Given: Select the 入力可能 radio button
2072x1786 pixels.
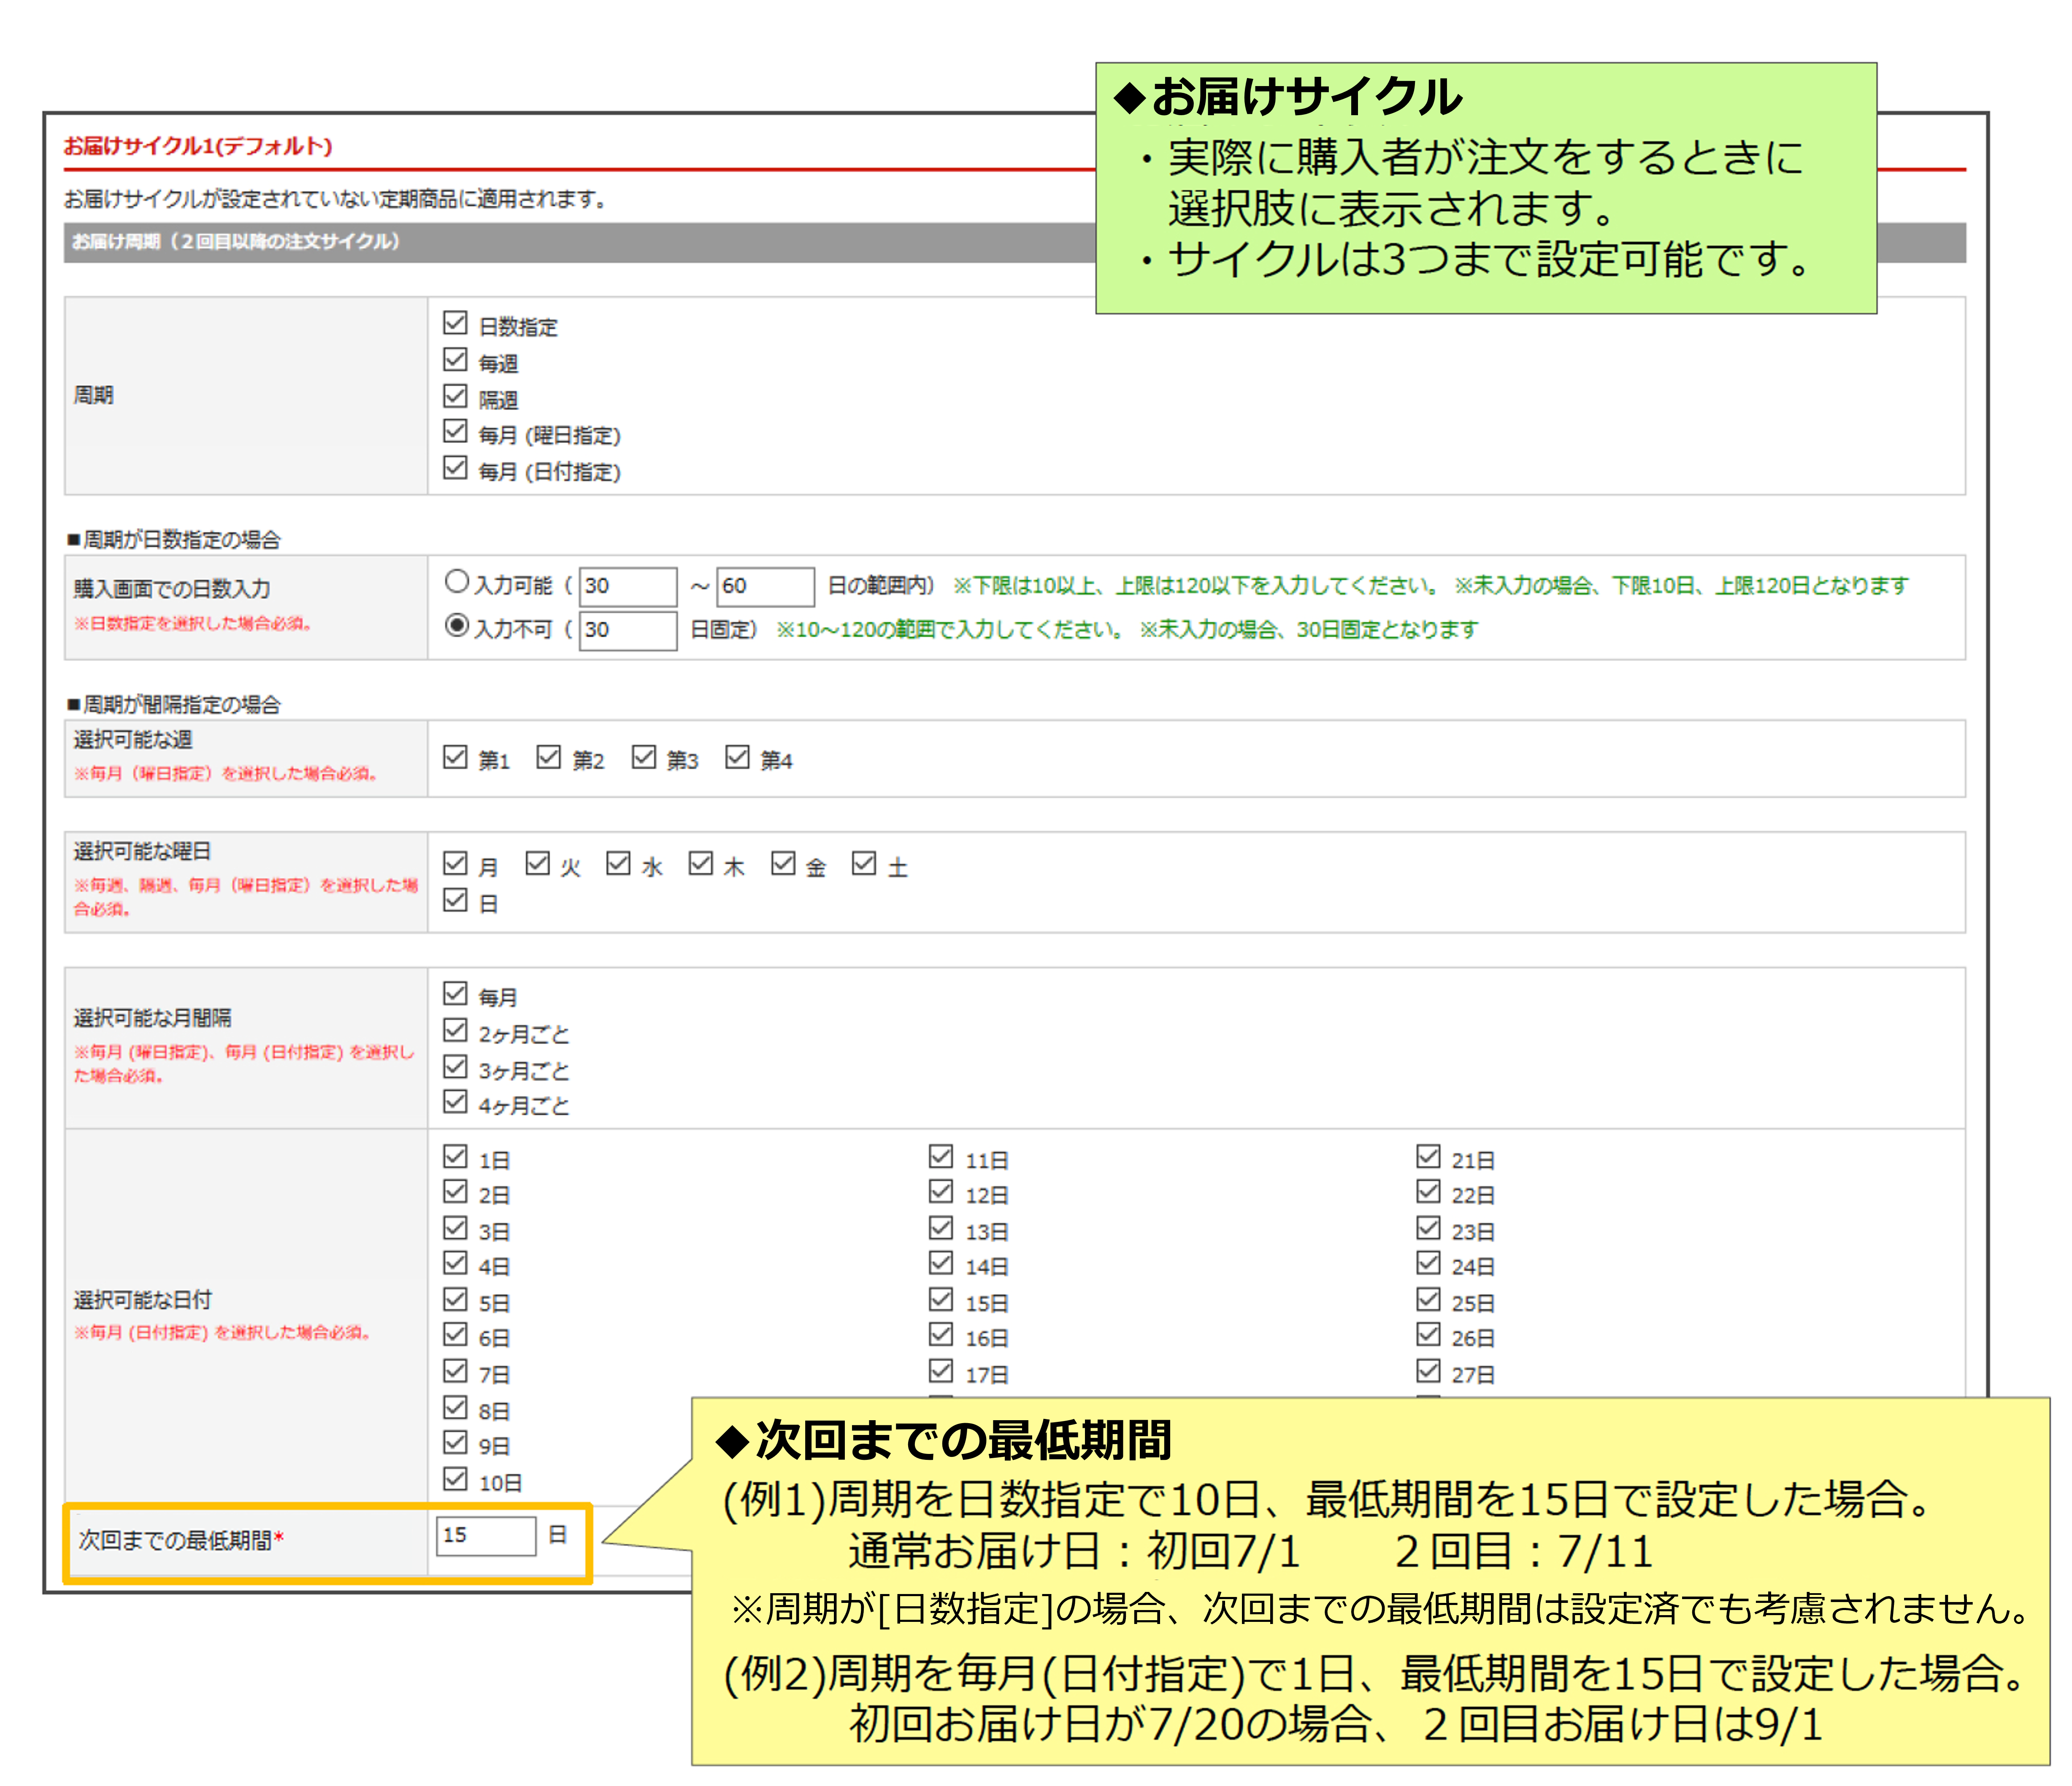Looking at the screenshot, I should point(457,582).
